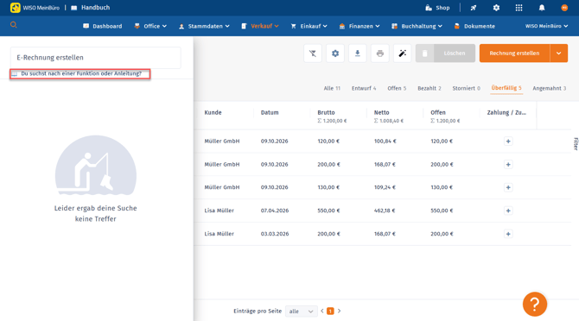Viewport: 579px width, 321px height.
Task: Open table settings gear icon
Action: point(335,53)
